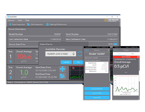Click the Settings/Preferences toolbar label

[58, 24]
